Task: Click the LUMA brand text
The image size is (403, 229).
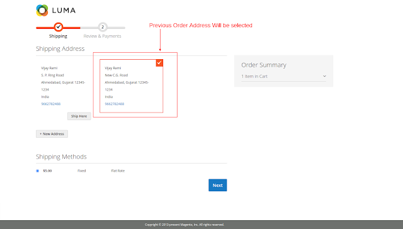Action: (64, 10)
